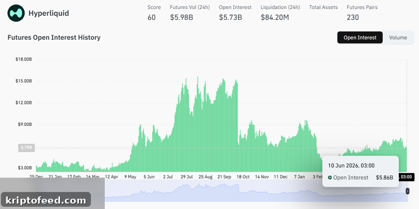Click the Liquidation (24h) label
This screenshot has width=419, height=209.
coord(280,7)
